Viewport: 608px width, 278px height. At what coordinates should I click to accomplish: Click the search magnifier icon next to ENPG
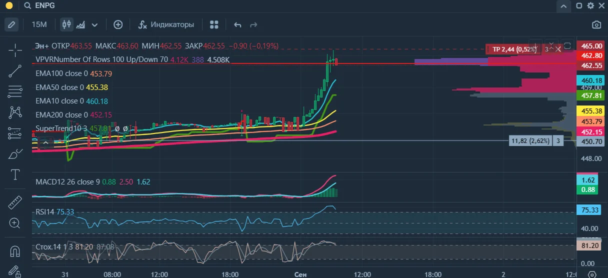(27, 5)
